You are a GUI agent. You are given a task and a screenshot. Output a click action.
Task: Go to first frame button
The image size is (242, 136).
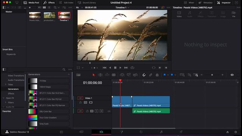[x=104, y=68]
